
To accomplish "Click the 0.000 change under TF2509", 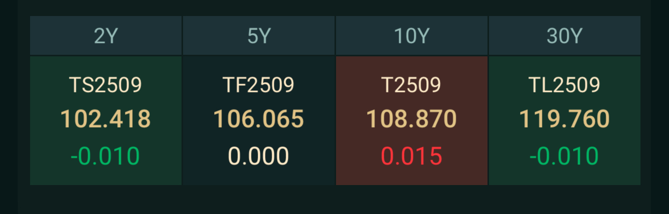I will tap(259, 156).
